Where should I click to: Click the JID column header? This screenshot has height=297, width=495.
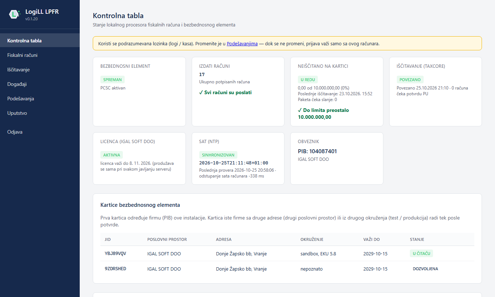(x=108, y=239)
